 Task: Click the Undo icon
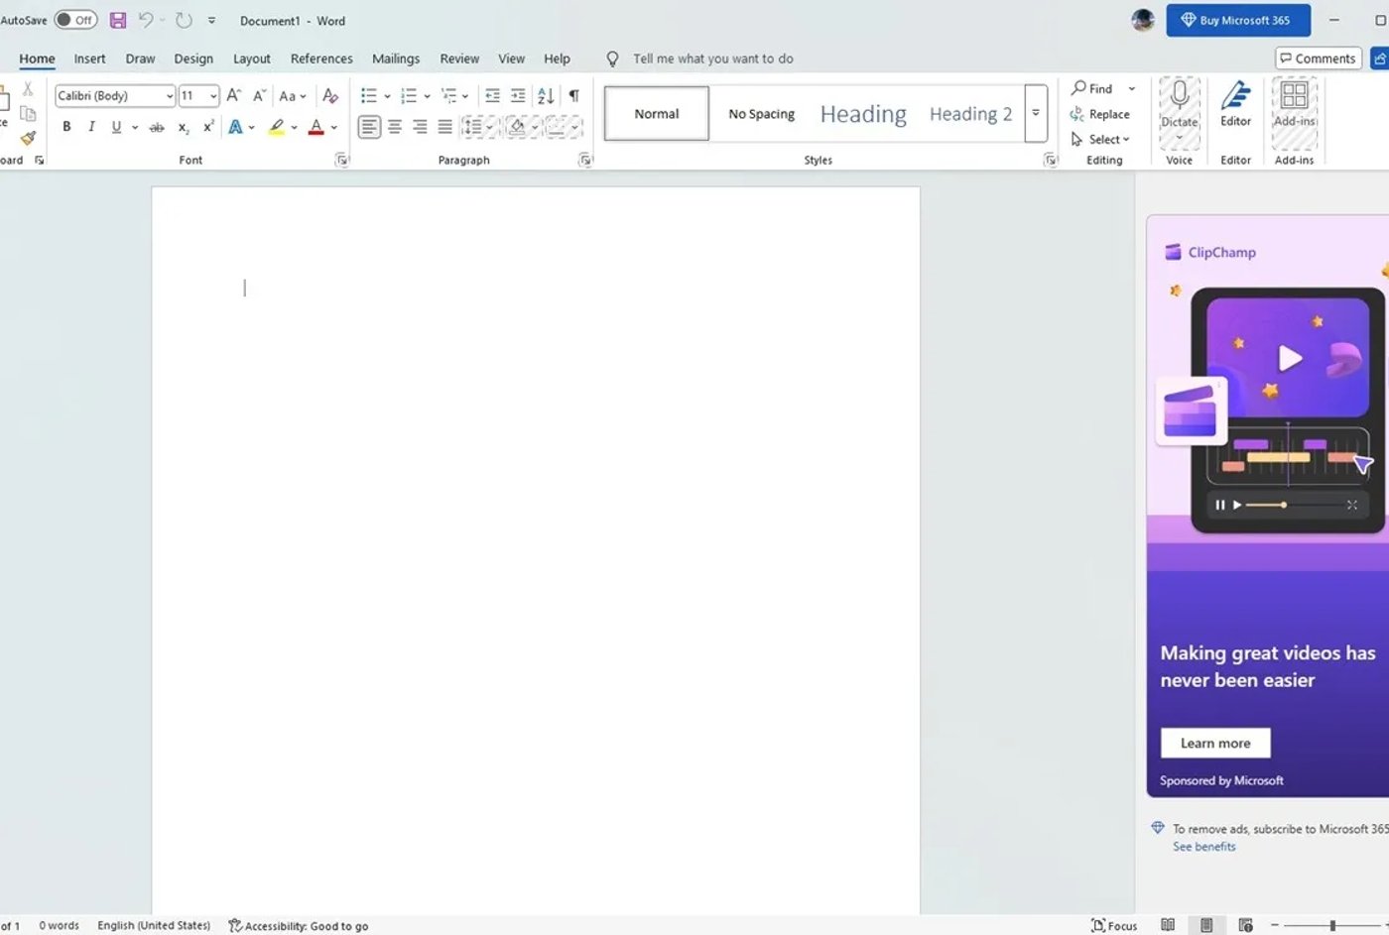pos(146,20)
